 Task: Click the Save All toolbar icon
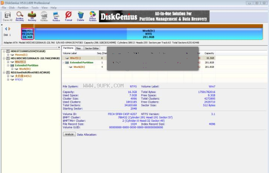[x=8, y=17]
